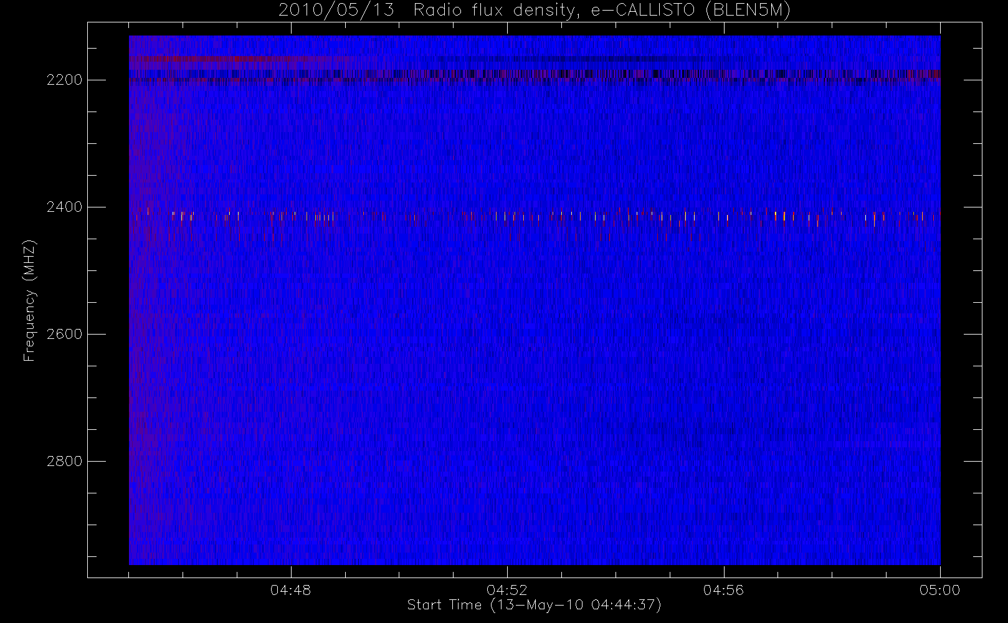Image resolution: width=1008 pixels, height=623 pixels.
Task: Click the 'Start Time (13-May-10 04:44:37)' label
Action: point(534,605)
